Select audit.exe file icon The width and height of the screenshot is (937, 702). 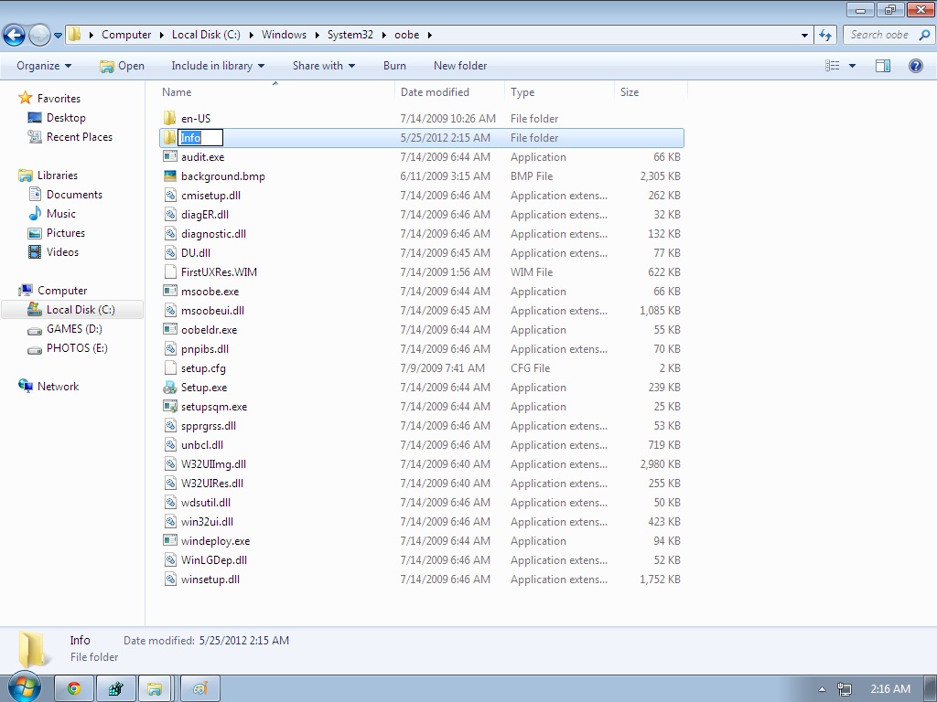tap(169, 156)
